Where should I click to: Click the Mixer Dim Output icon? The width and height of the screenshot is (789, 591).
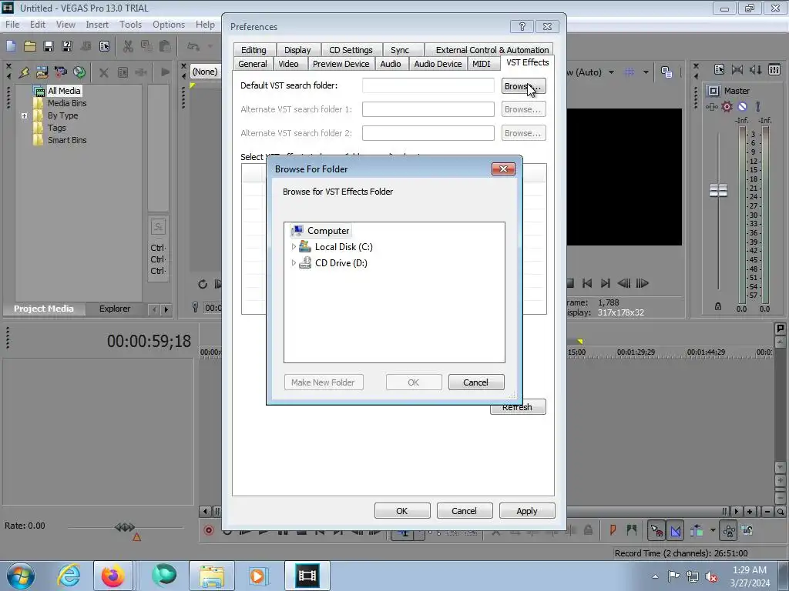tap(755, 70)
